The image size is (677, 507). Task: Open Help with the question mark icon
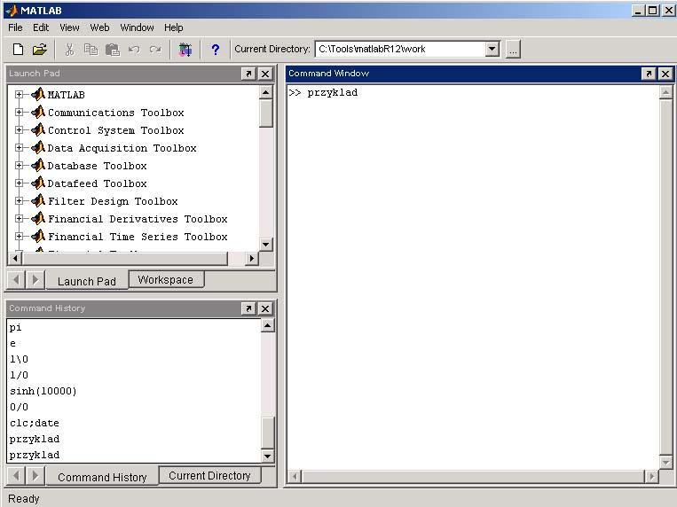215,49
